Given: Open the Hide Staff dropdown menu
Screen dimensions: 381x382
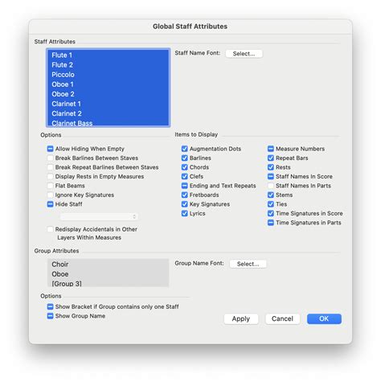Looking at the screenshot, I should click(x=99, y=216).
